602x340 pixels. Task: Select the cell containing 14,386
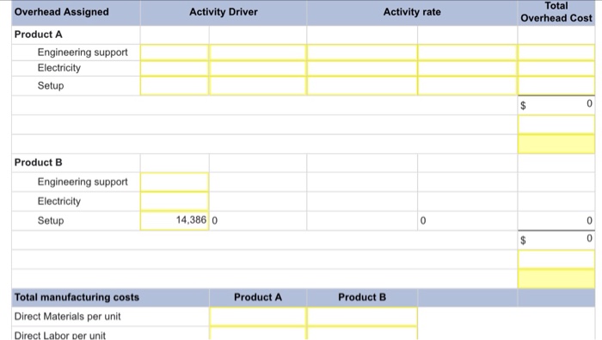175,220
